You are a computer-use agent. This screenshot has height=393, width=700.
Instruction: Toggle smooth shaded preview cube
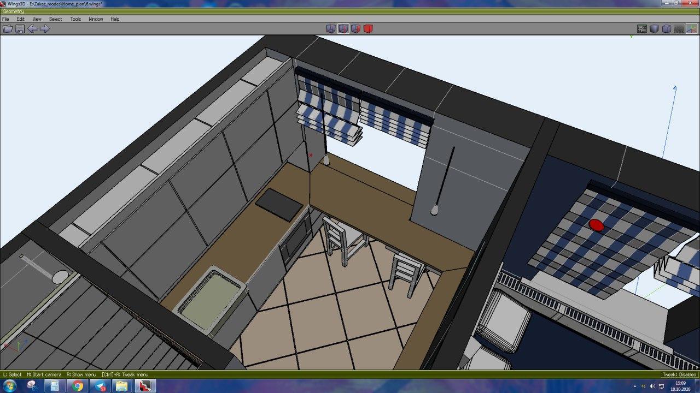[654, 29]
